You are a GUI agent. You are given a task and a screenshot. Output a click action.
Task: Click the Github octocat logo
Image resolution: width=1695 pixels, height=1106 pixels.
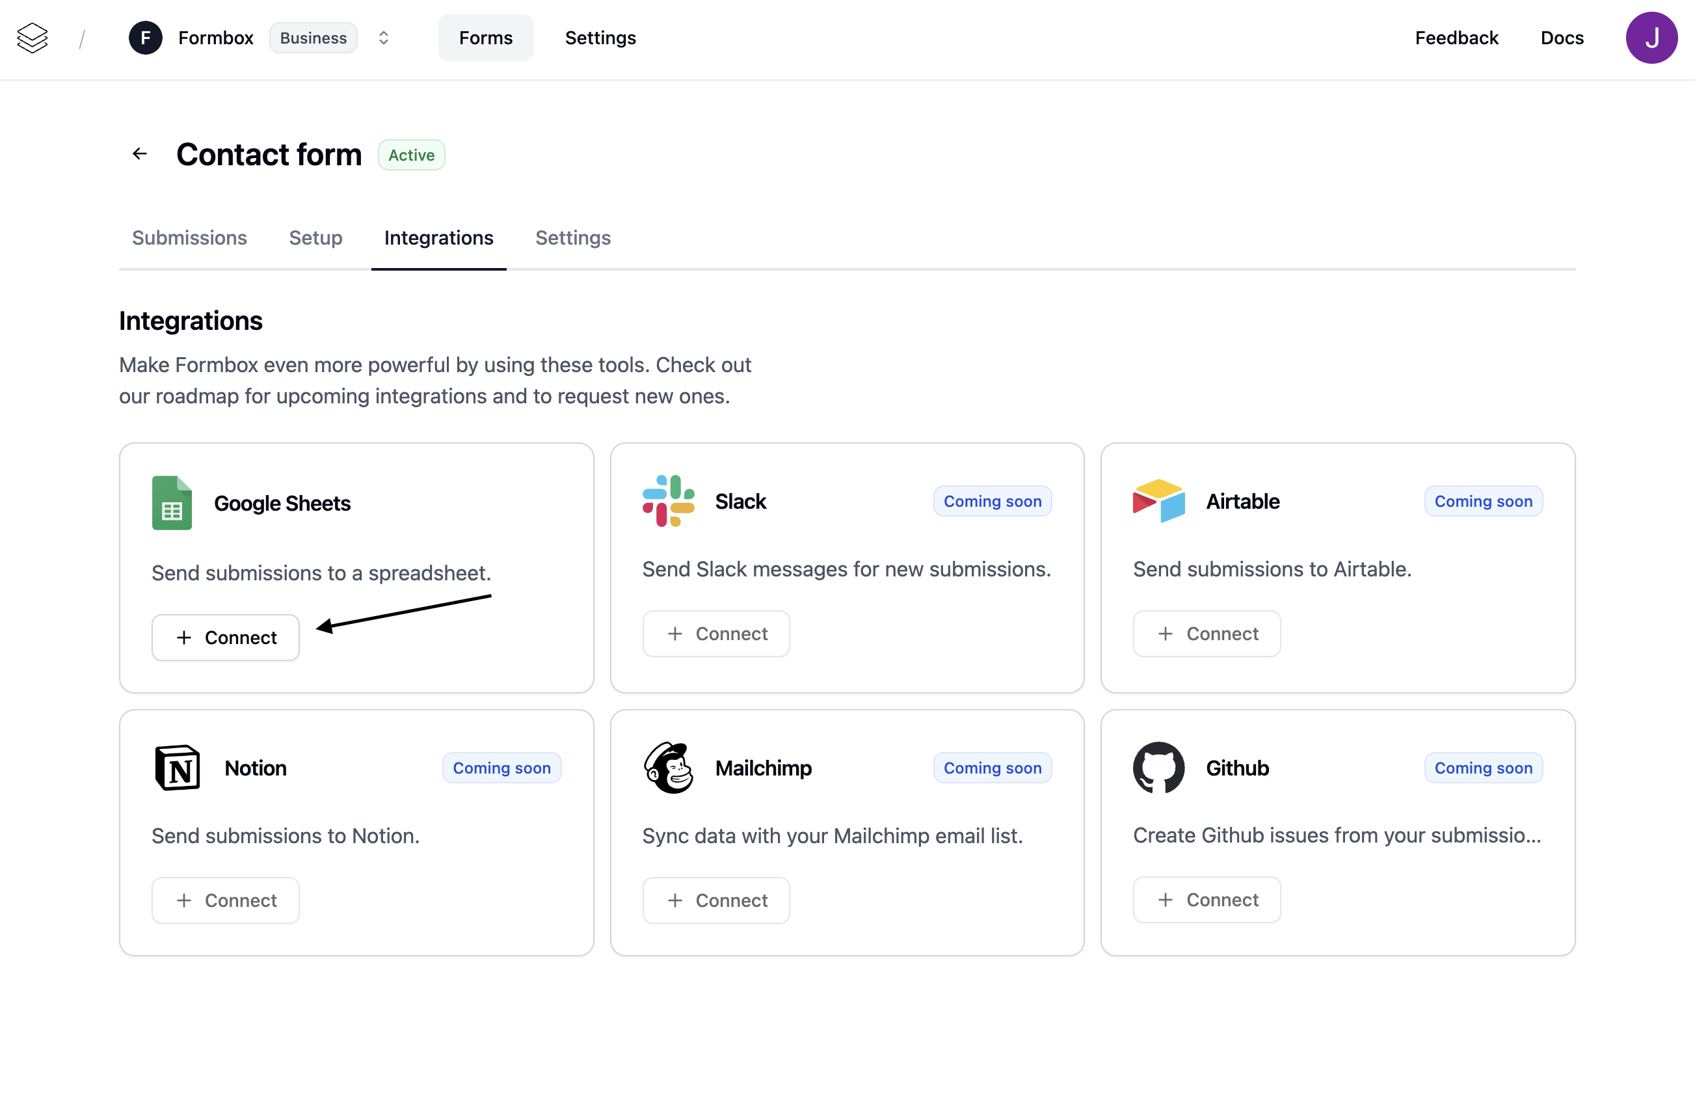click(x=1158, y=768)
